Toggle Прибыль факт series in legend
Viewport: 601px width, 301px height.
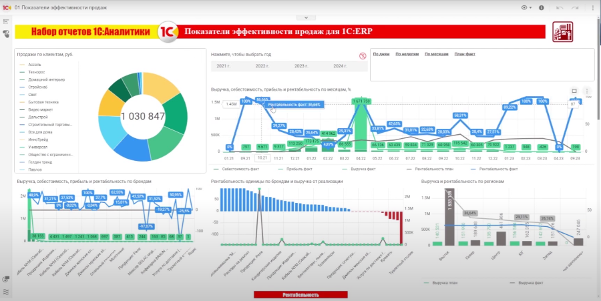tap(294, 169)
